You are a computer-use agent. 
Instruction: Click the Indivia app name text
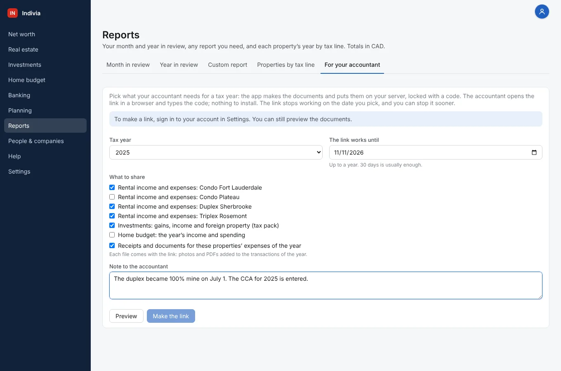click(31, 13)
